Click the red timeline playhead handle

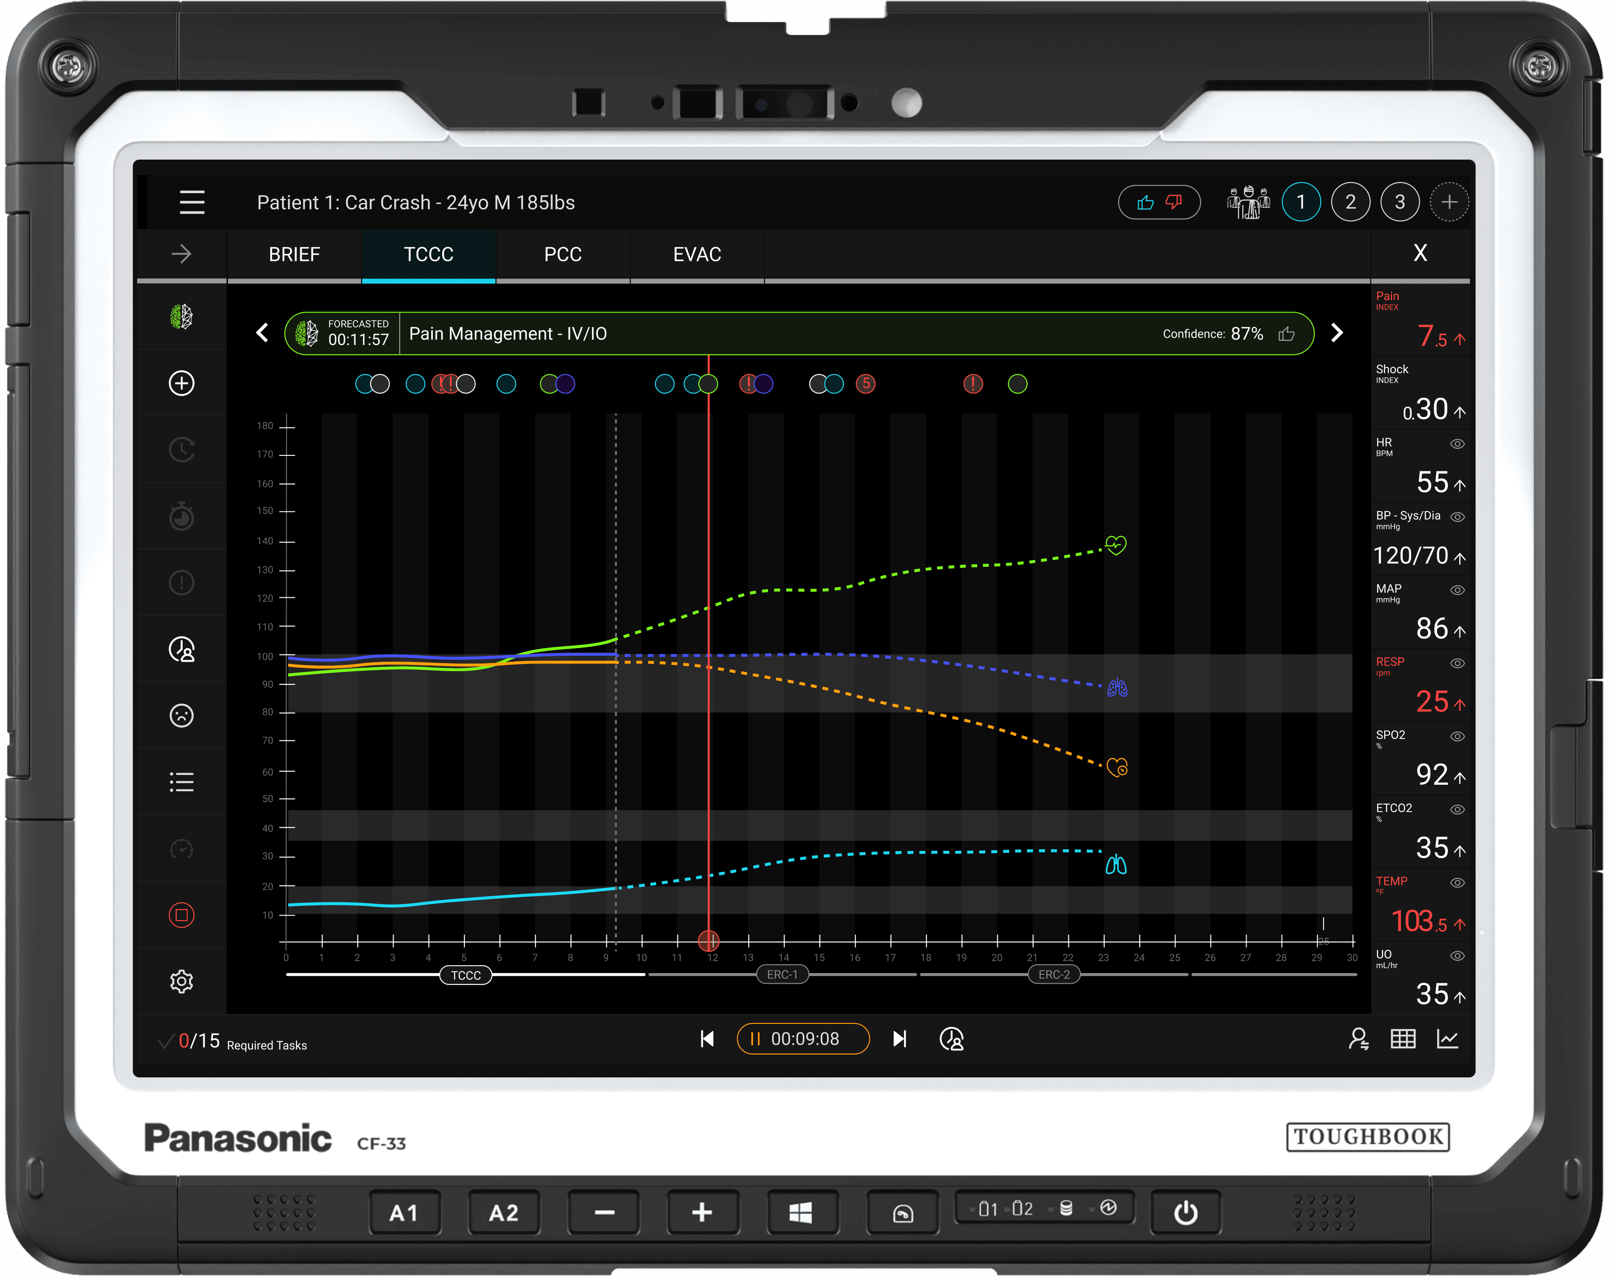click(x=708, y=940)
